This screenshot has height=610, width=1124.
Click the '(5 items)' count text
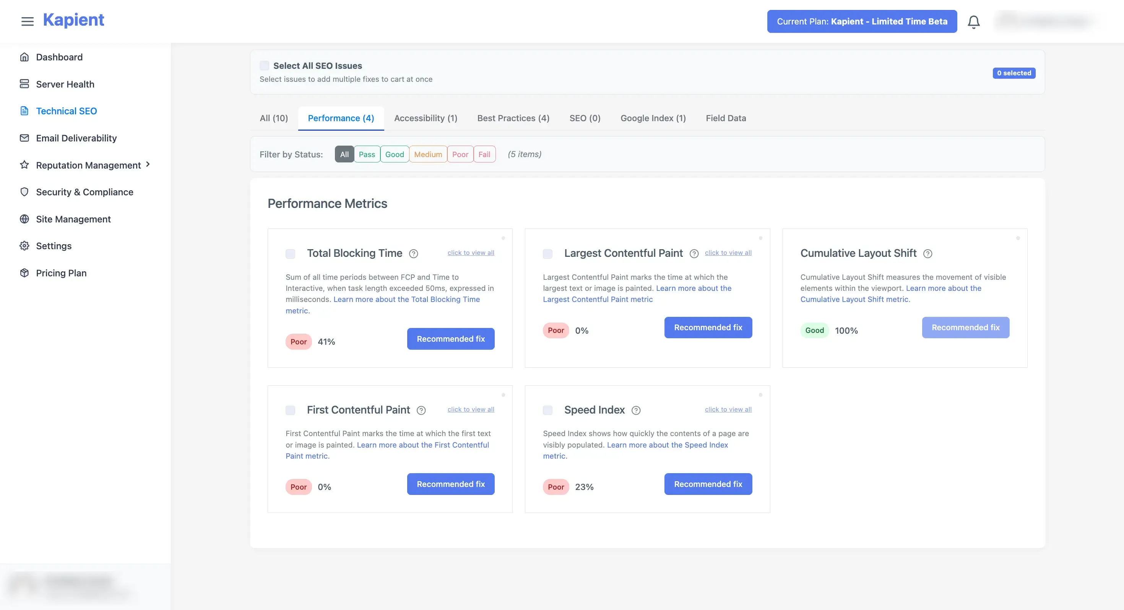(524, 154)
